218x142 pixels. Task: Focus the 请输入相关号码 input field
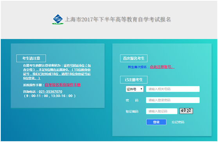[173, 89]
